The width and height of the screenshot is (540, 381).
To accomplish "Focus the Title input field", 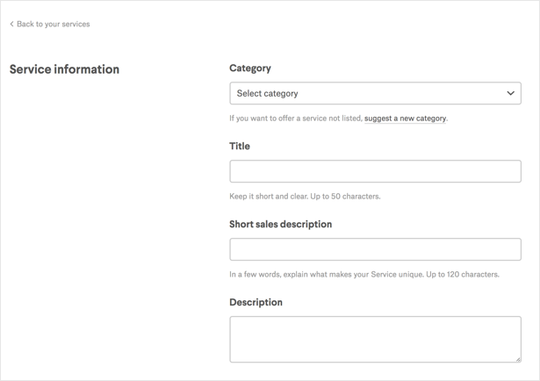I will tap(375, 171).
